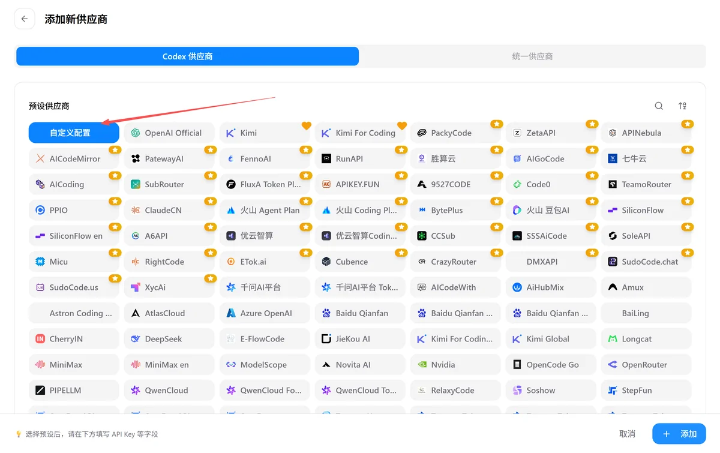
Task: Choose the CherryIN preset icon
Action: [x=40, y=339]
